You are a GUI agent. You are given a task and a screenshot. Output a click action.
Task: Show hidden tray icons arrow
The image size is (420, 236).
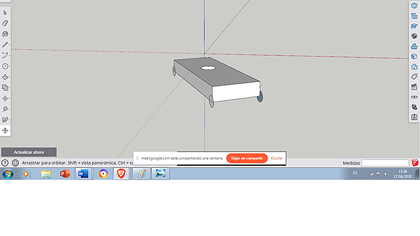(x=364, y=174)
